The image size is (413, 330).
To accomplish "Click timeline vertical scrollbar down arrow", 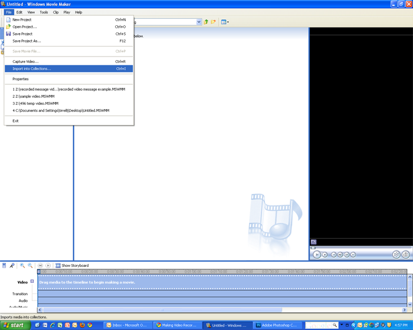I will point(410,305).
